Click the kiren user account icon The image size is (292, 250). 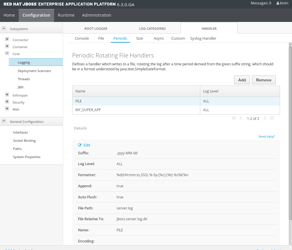278,3
